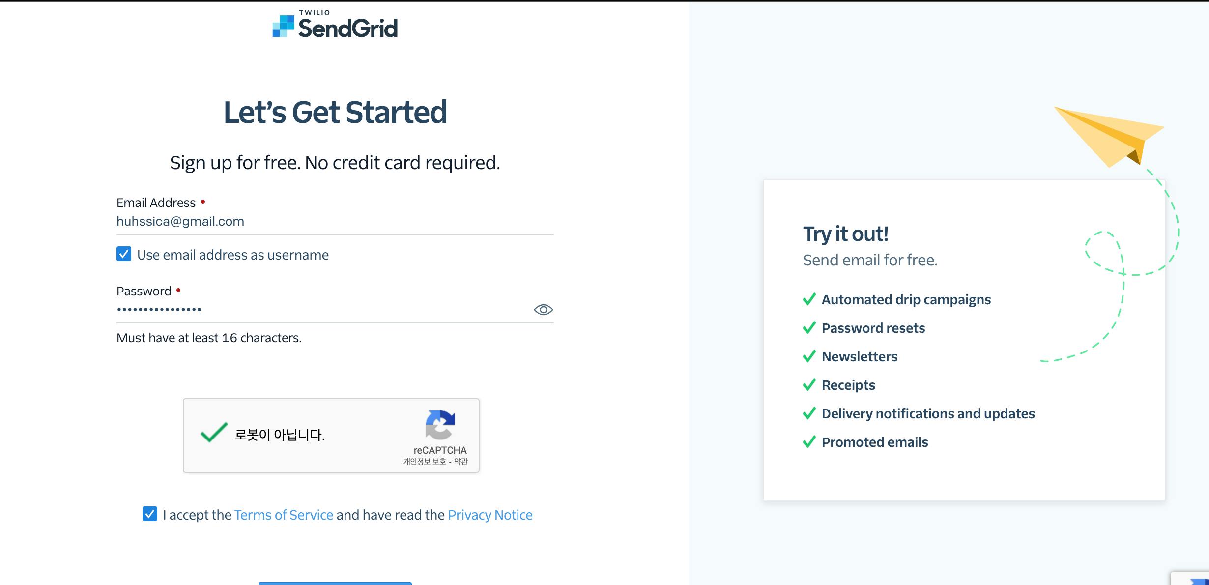Click the checkmark beside Promoted emails
This screenshot has width=1209, height=585.
(809, 442)
